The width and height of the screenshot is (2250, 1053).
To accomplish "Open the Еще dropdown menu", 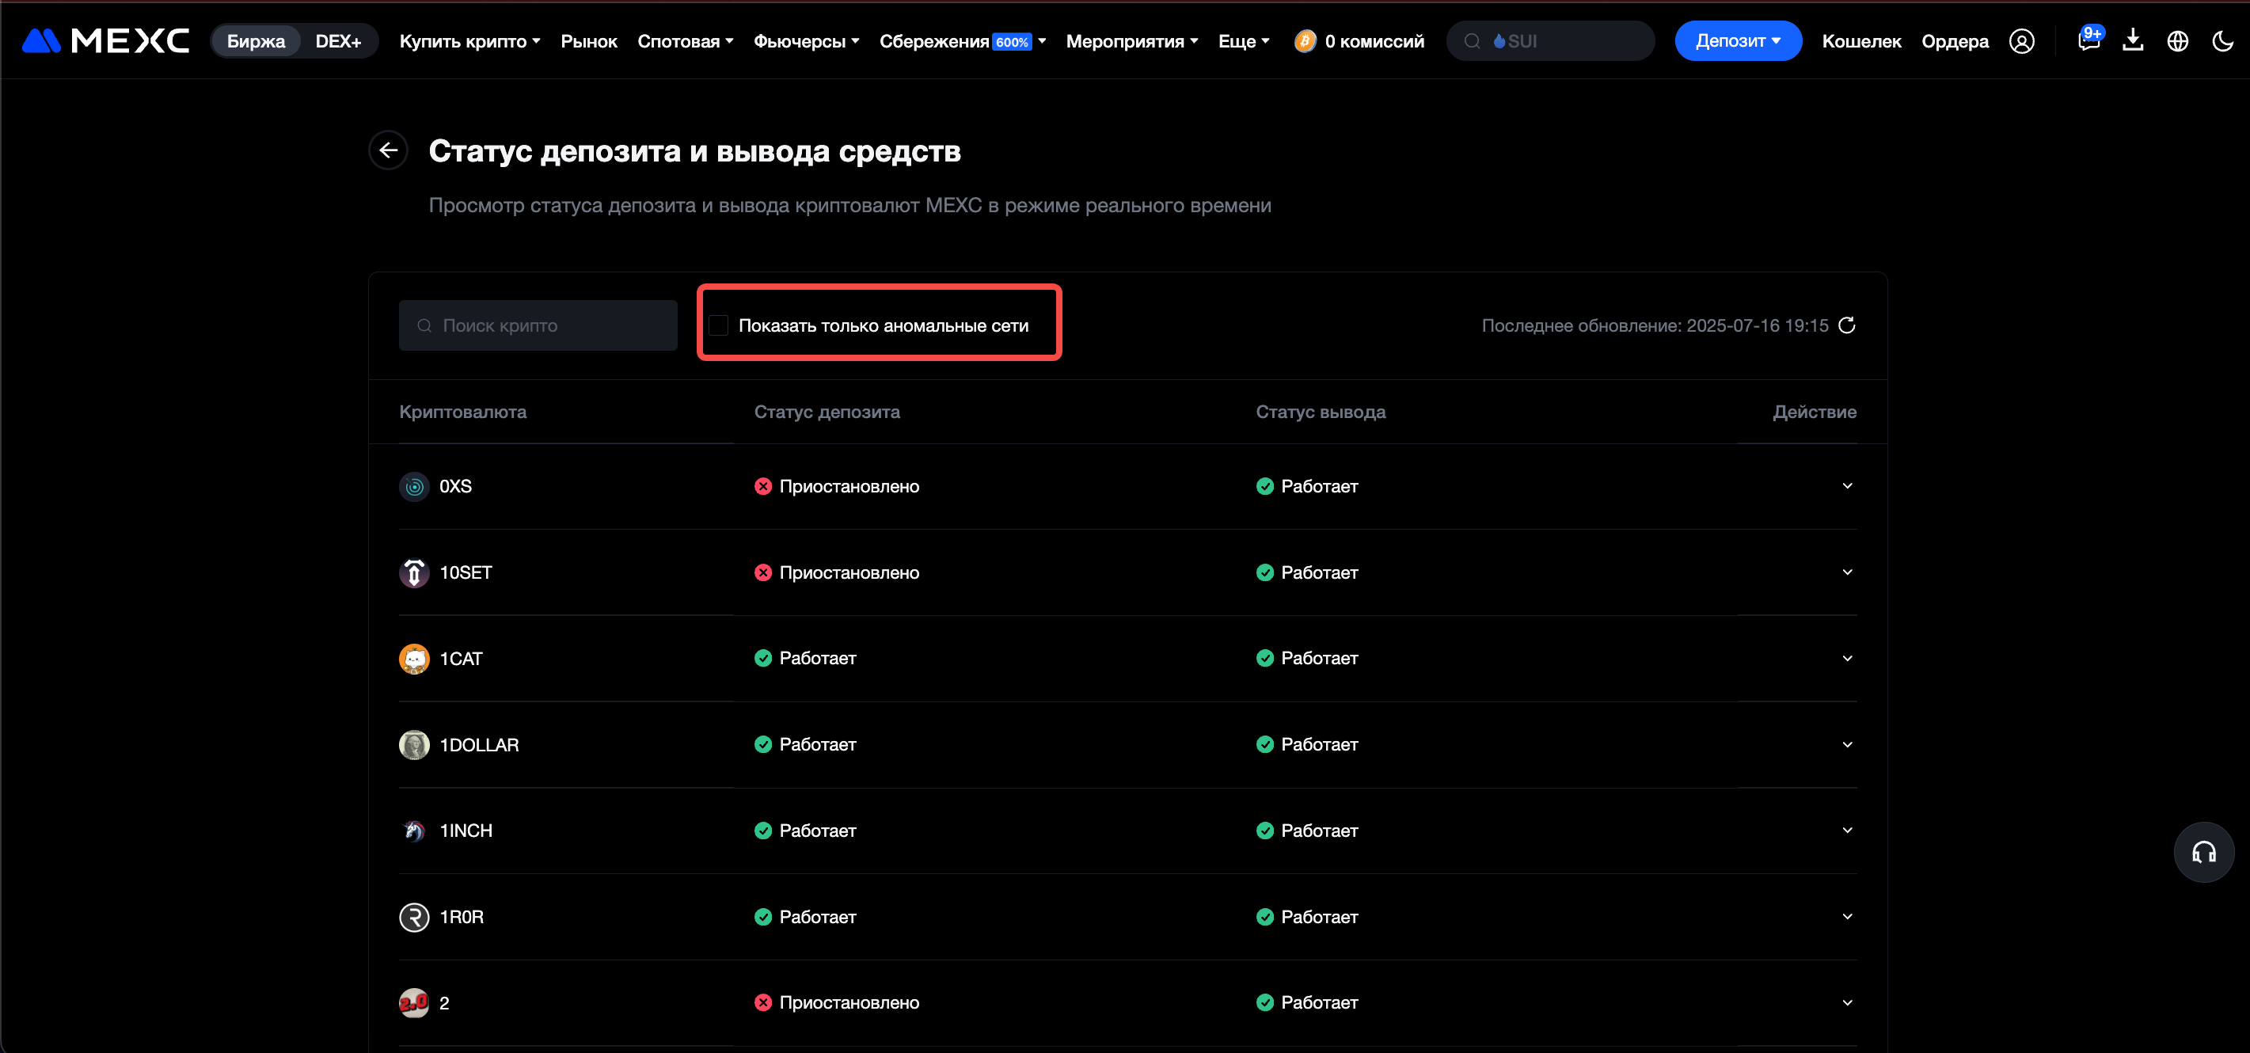I will coord(1244,41).
